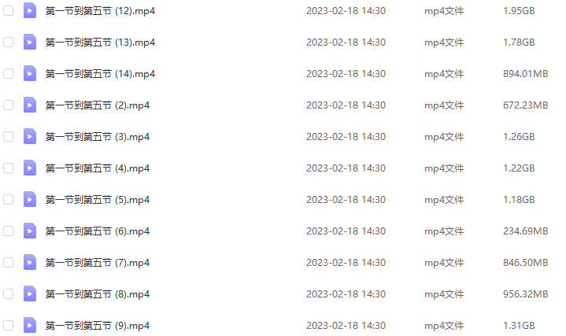Viewport: 566px width, 336px height.
Task: Tick the checkbox for 第一节到第五节 (3).mp4
Action: 9,136
